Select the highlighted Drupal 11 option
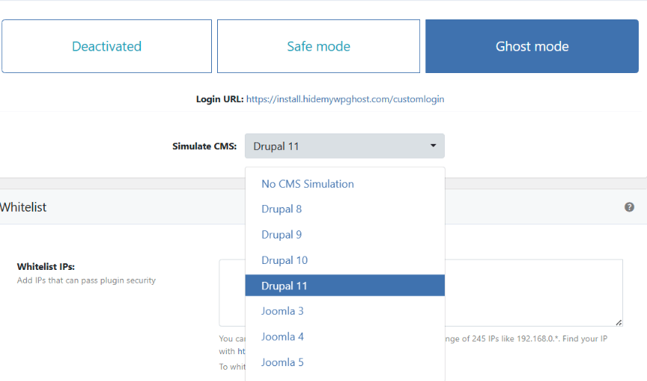This screenshot has height=381, width=647. click(x=284, y=286)
